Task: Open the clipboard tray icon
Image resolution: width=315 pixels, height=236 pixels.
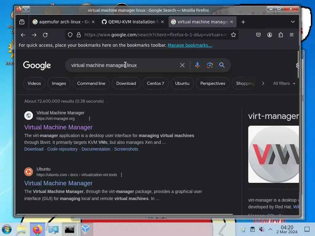Action: pyautogui.click(x=253, y=229)
